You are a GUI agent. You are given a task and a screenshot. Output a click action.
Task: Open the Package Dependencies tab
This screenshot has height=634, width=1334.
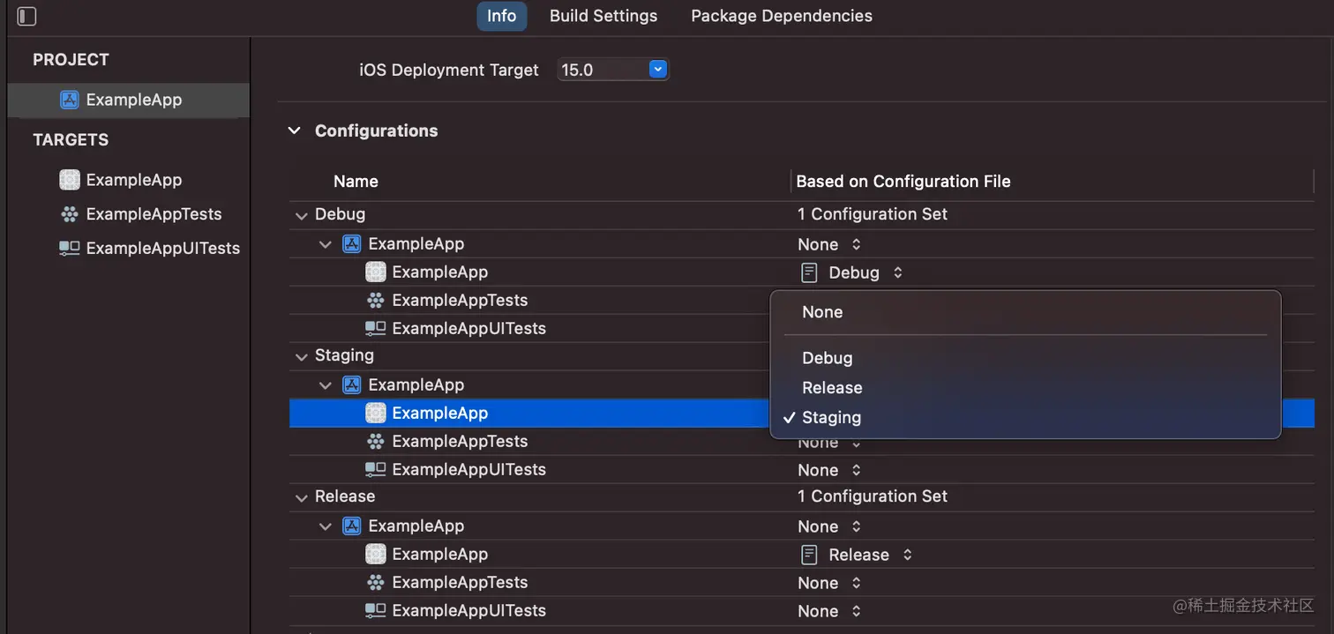tap(782, 16)
